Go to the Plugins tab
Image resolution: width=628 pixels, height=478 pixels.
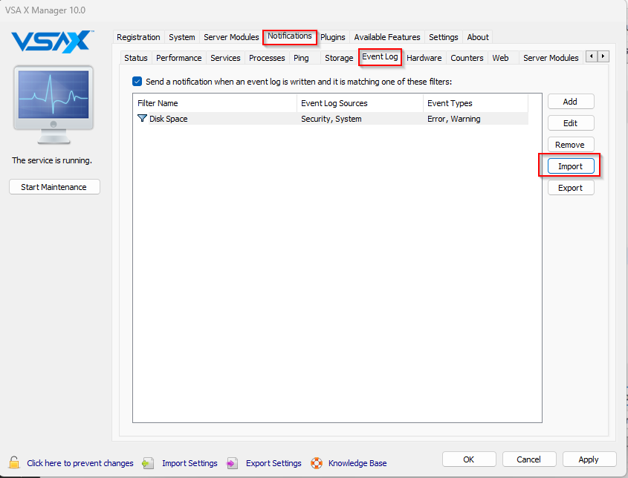click(333, 37)
